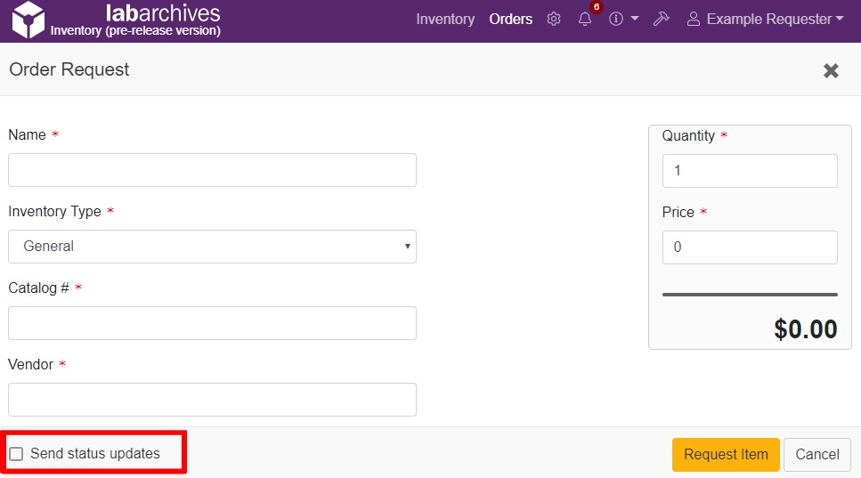Select the Vendor input box

(212, 400)
